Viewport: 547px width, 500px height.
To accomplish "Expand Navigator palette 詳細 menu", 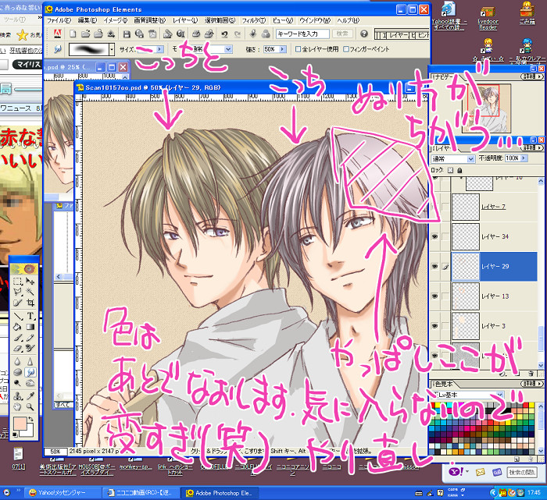I will (x=531, y=76).
